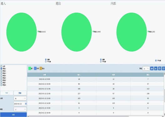This screenshot has height=117, width=165.
Task: Select row 2022-01-12 11:00
Action: (x=95, y=89)
